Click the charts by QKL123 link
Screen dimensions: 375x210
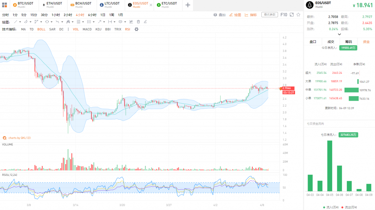coord(17,138)
